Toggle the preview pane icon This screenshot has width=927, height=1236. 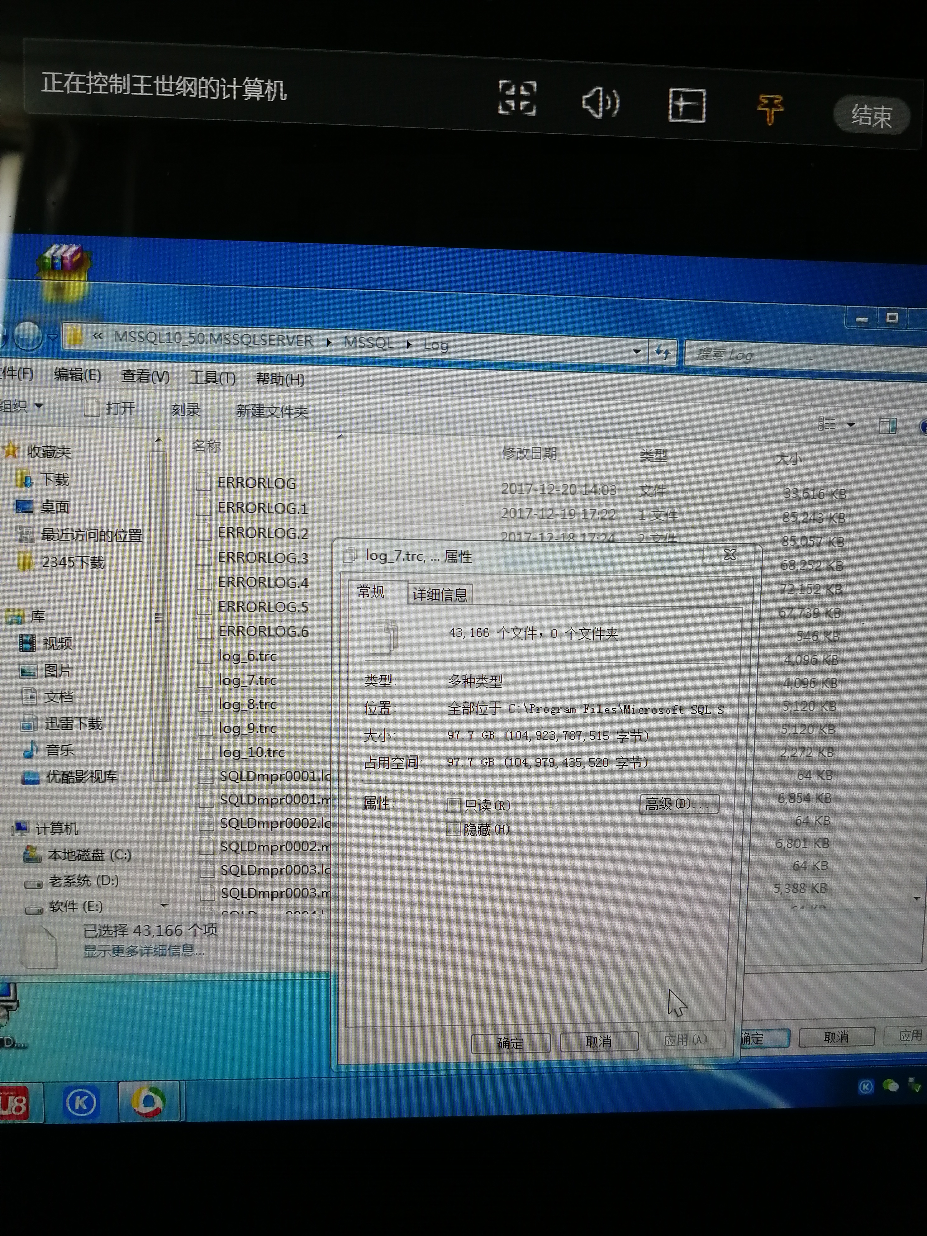point(888,426)
